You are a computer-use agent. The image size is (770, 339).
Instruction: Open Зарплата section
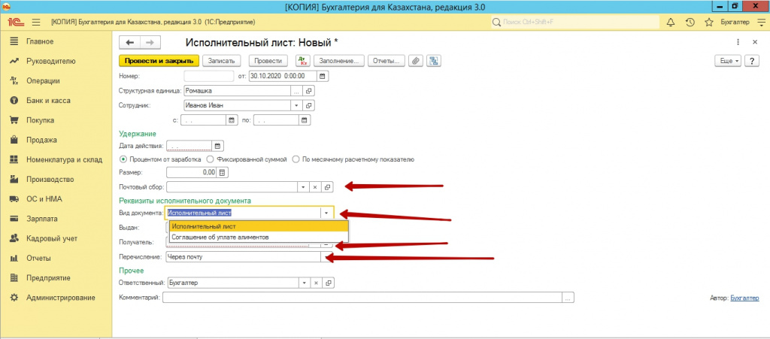[x=42, y=219]
